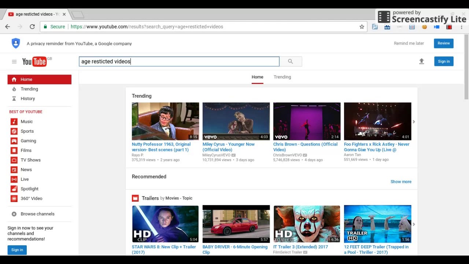Open Chris Brown Questions thumbnail
Image resolution: width=469 pixels, height=264 pixels.
307,121
